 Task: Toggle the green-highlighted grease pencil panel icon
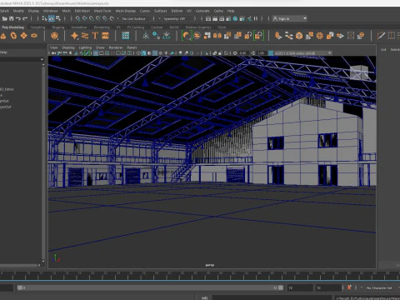point(87,52)
